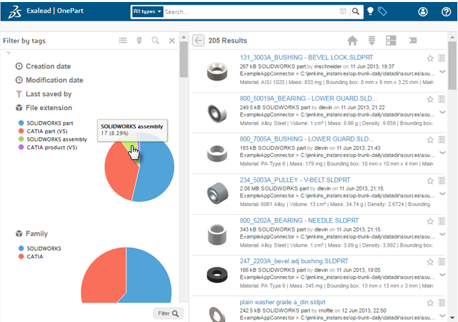
Task: Click the back arrow beside 205 Results
Action: pos(198,40)
